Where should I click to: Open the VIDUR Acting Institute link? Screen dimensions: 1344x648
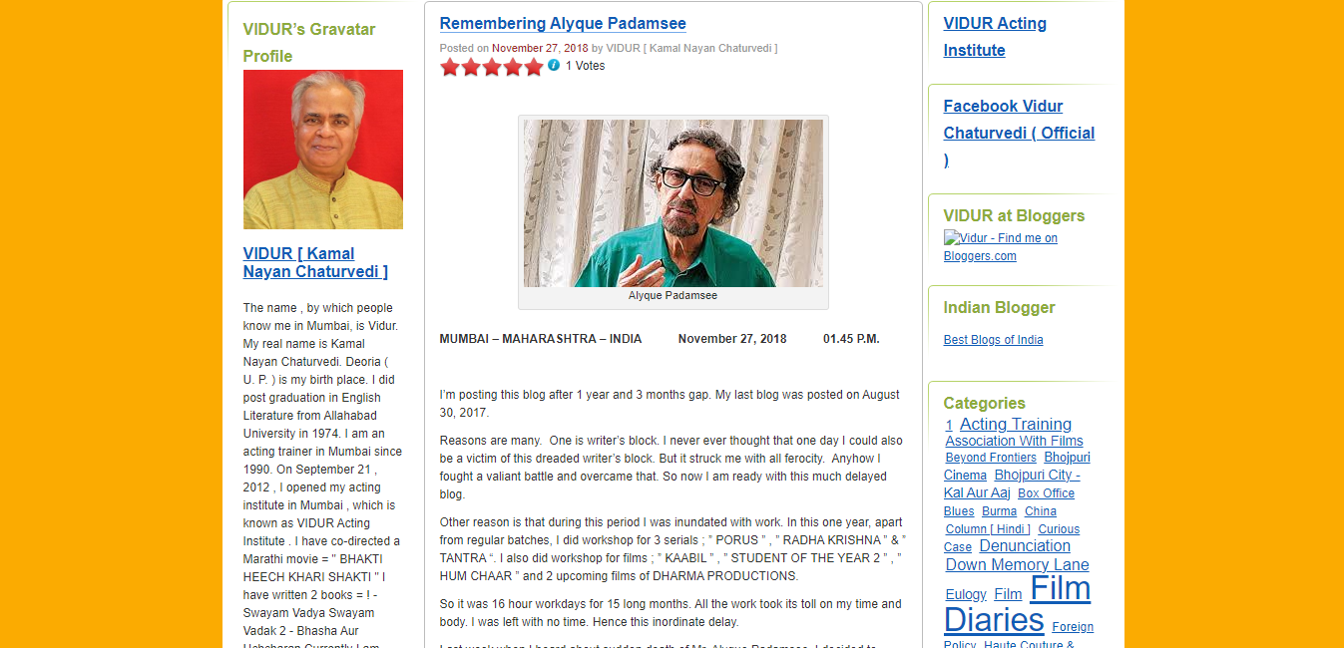[995, 37]
